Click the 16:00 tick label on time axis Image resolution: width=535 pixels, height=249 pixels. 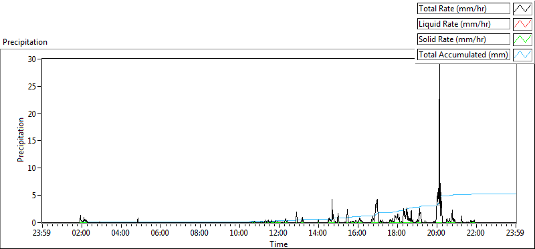coord(358,234)
